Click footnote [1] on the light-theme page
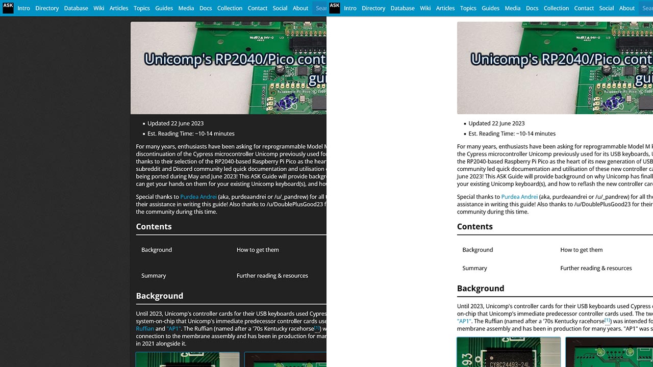653x367 pixels. point(608,320)
